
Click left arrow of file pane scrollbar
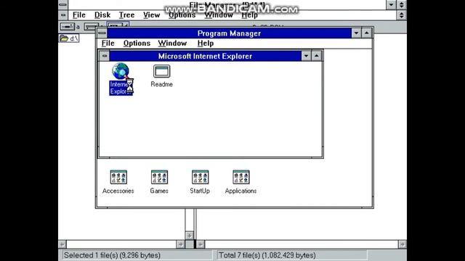201,244
